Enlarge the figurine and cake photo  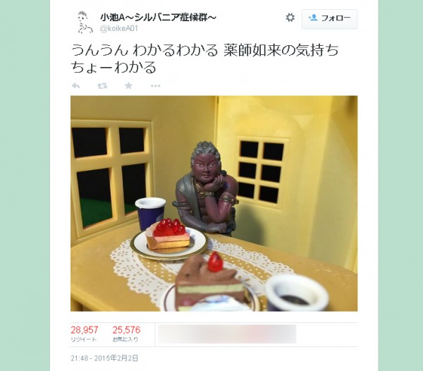tap(214, 203)
